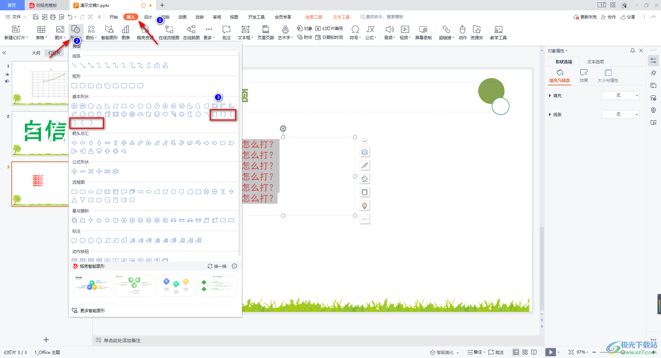
Task: Select slide 1 thumbnail
Action: (x=40, y=83)
